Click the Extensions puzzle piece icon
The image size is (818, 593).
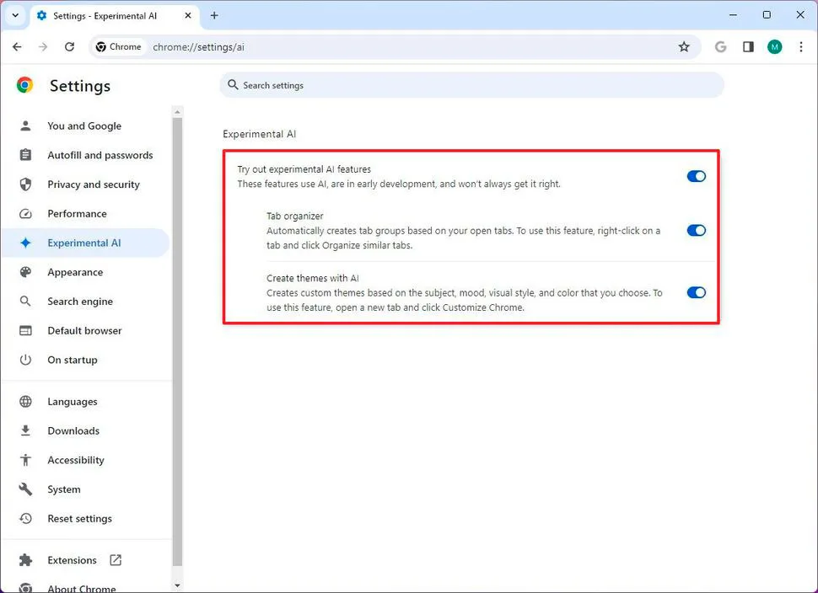pos(25,559)
